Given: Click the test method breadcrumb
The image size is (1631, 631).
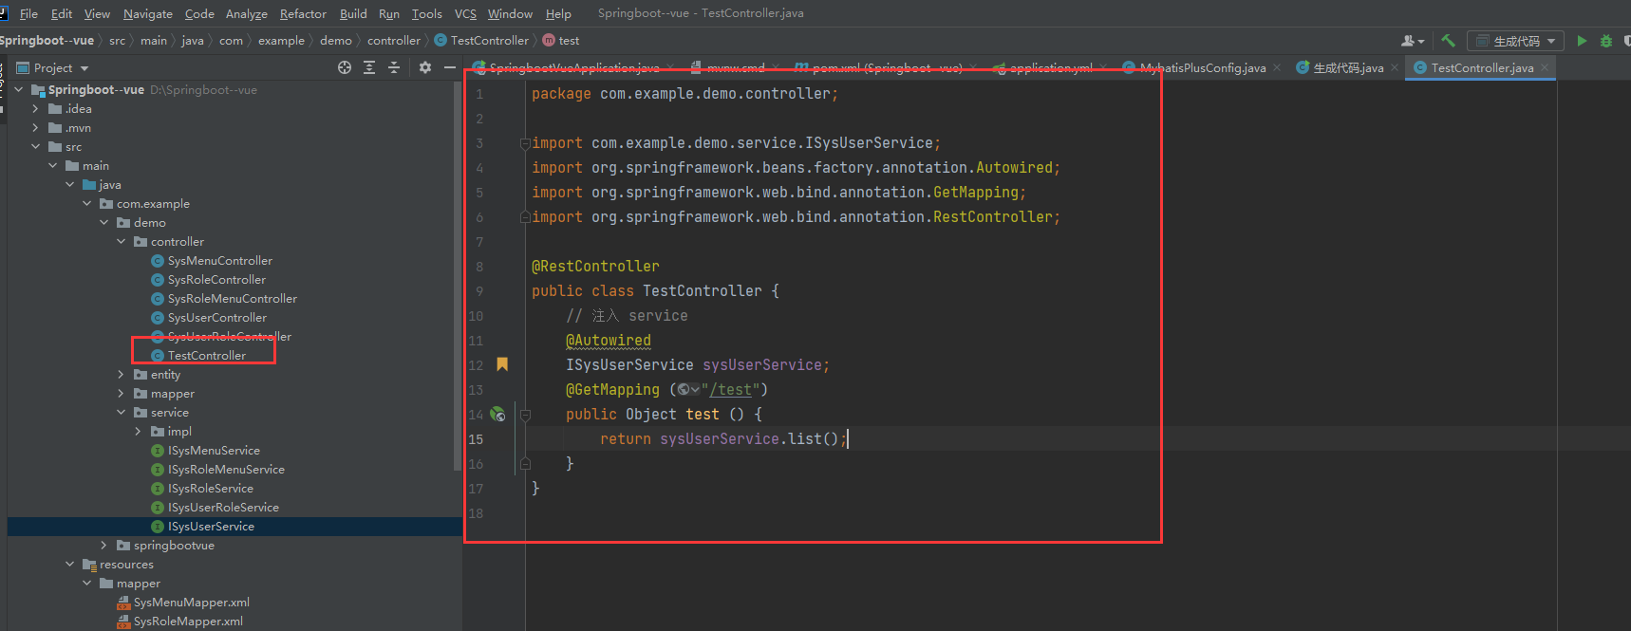Looking at the screenshot, I should coord(561,41).
